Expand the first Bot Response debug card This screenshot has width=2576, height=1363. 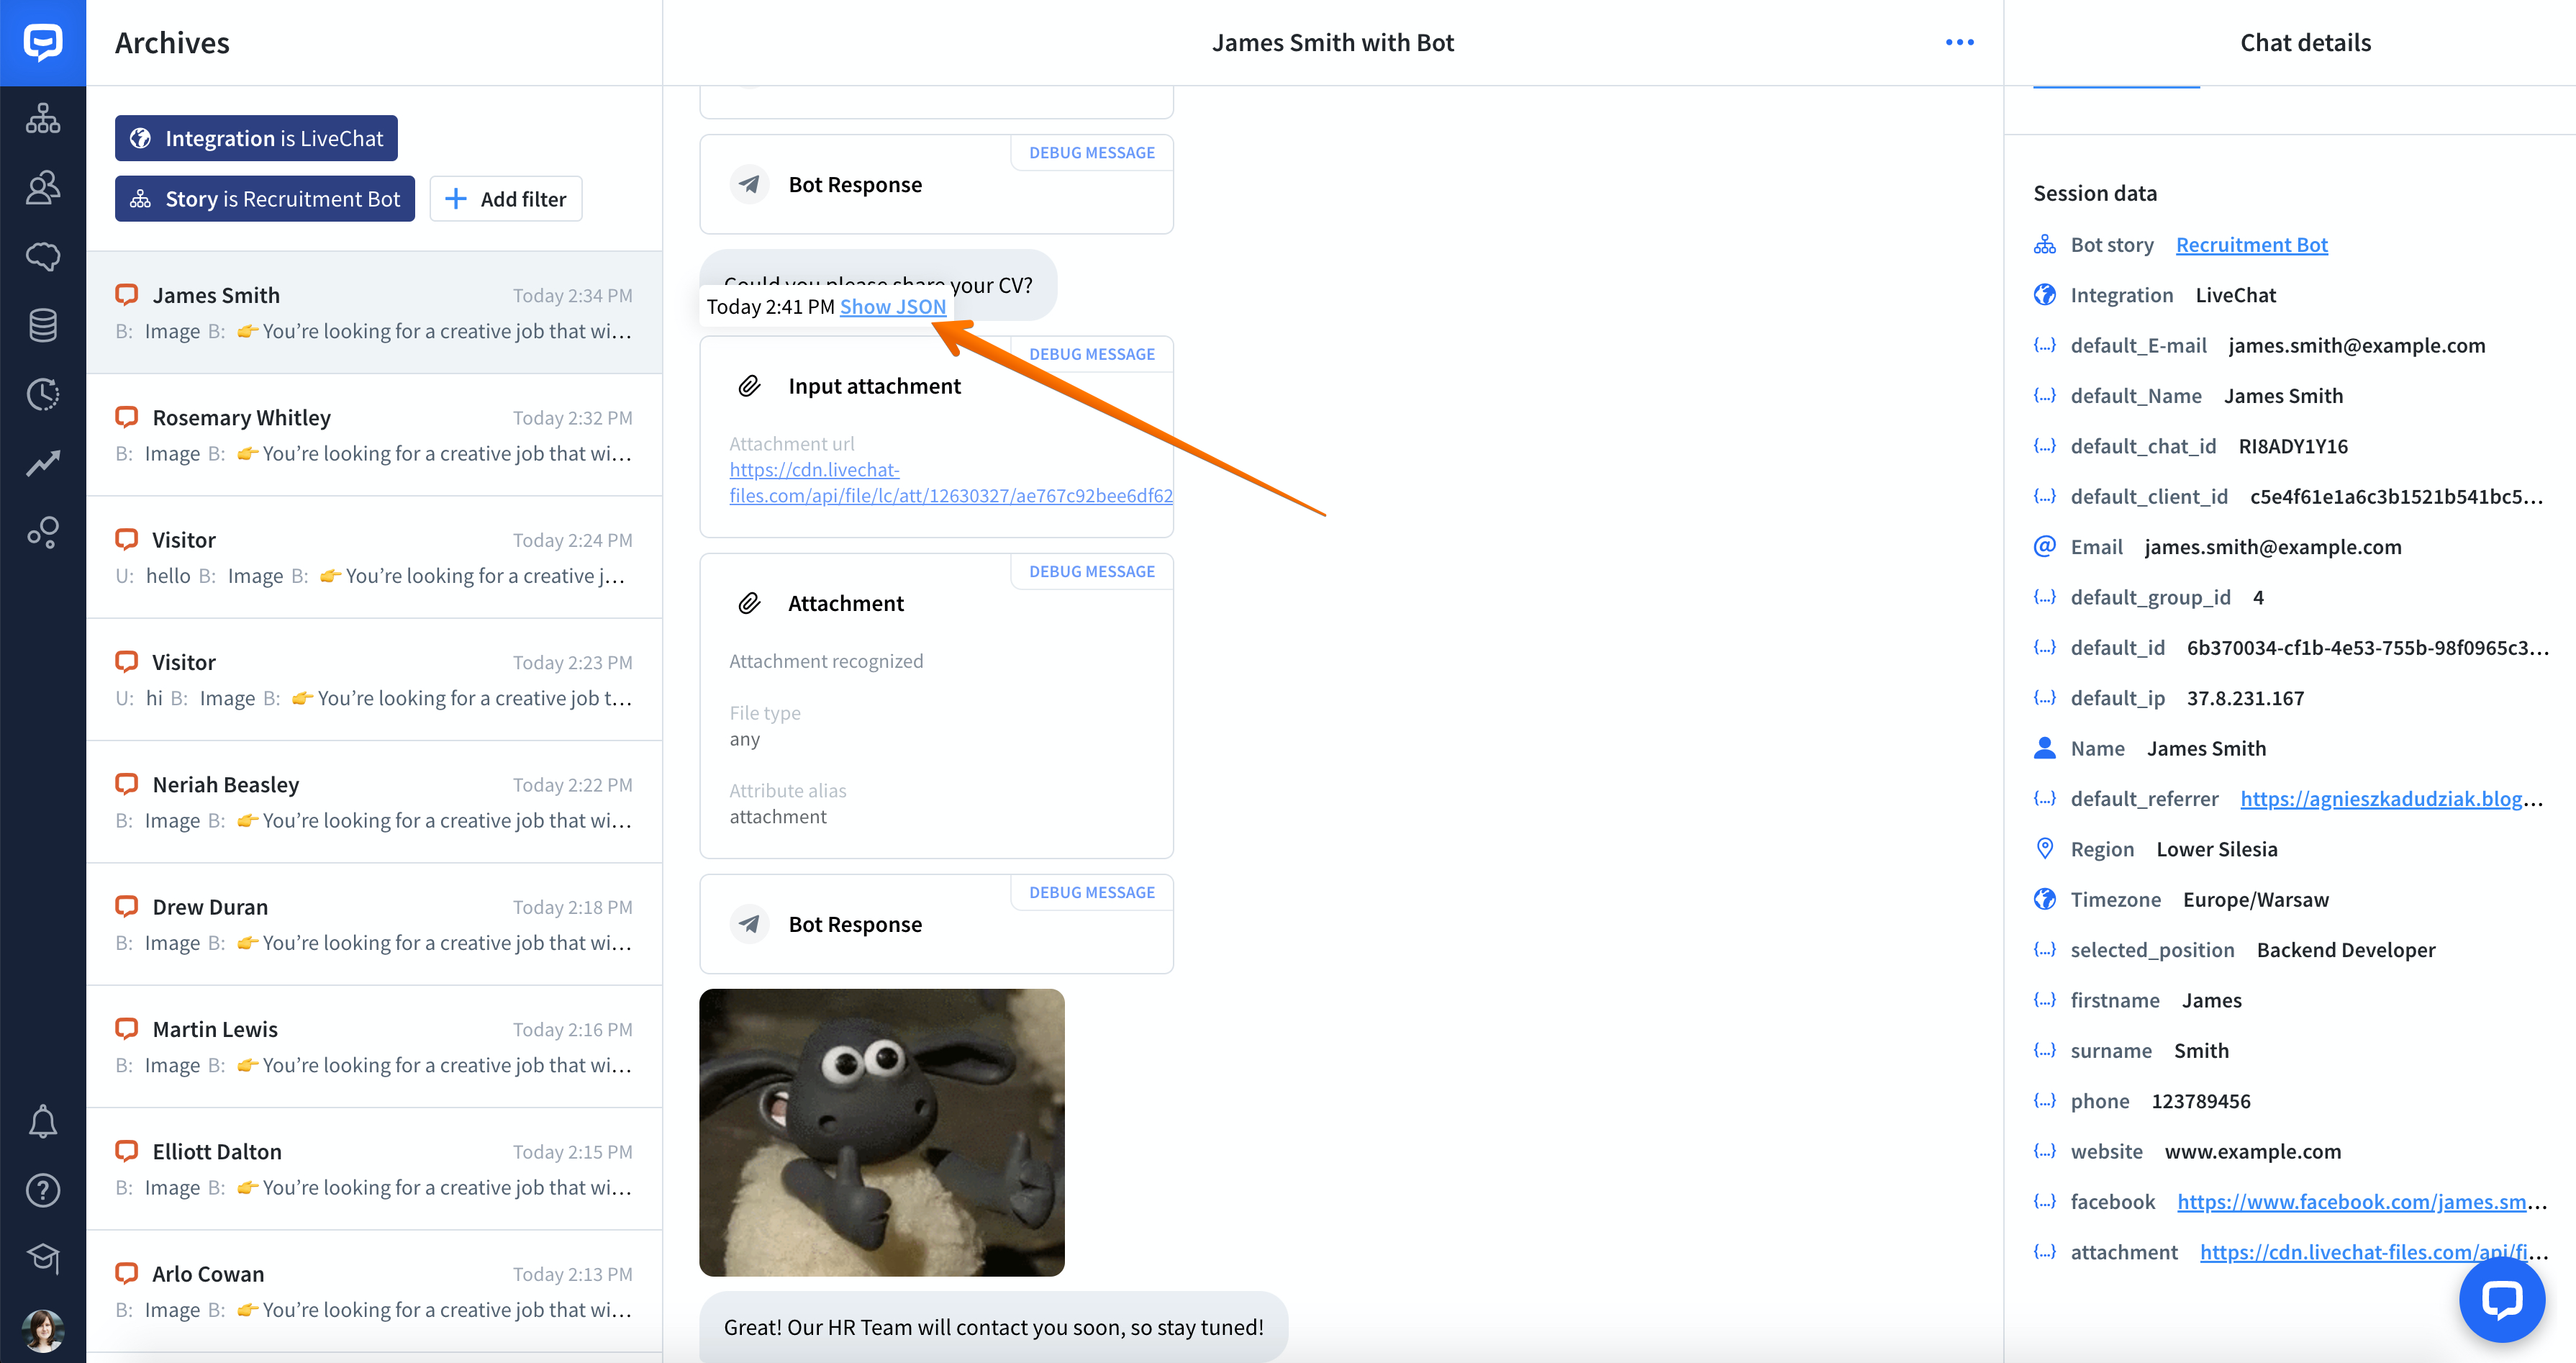pos(936,185)
